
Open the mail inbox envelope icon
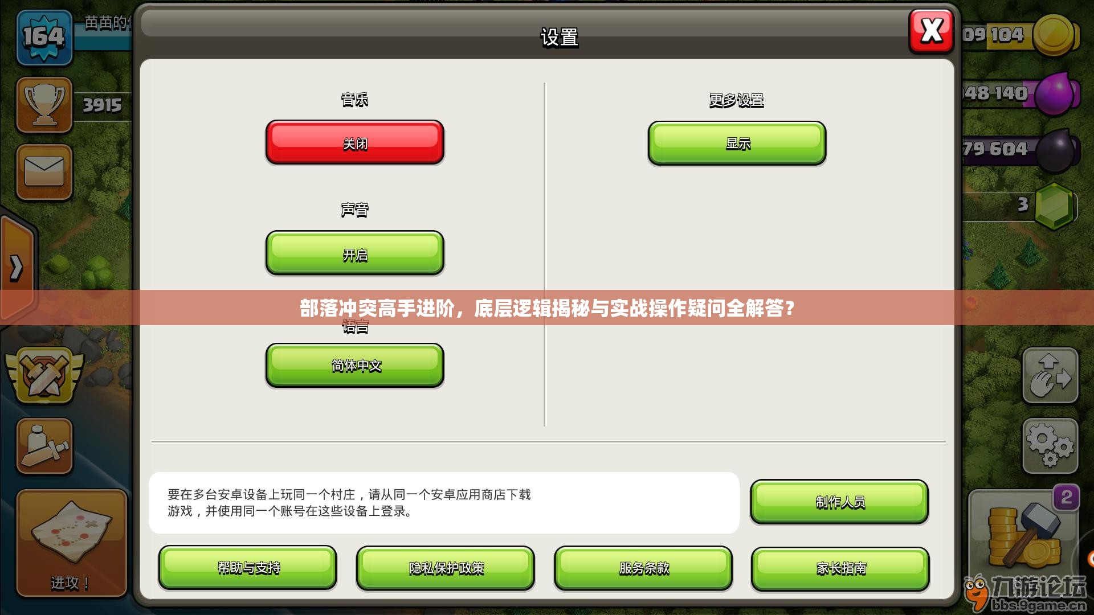[44, 172]
